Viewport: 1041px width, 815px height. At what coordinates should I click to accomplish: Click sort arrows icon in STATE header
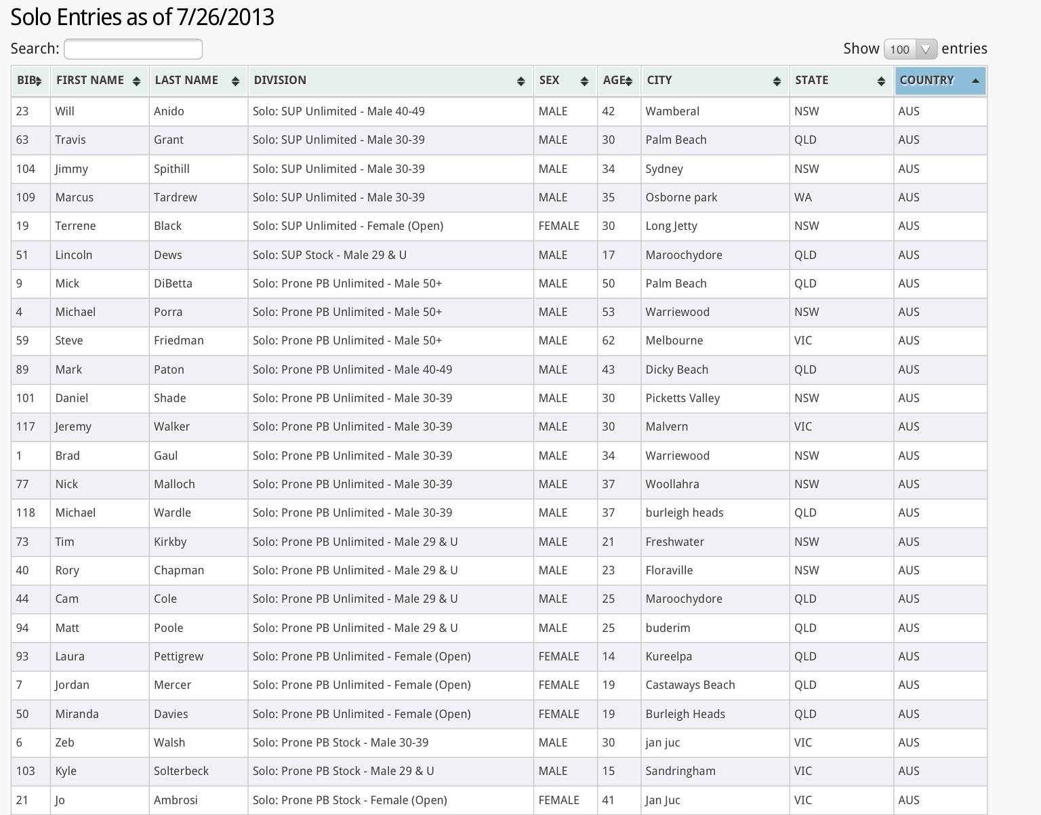[x=881, y=81]
